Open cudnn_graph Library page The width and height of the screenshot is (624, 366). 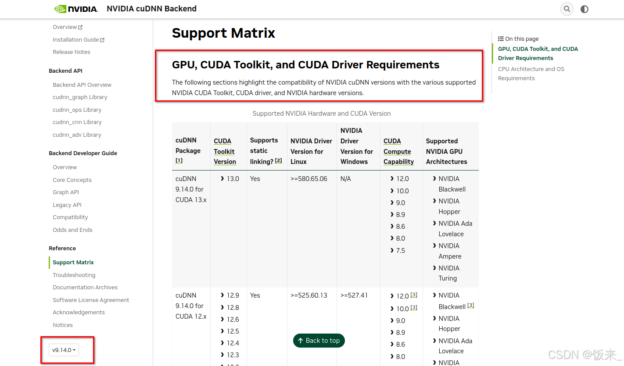point(80,97)
